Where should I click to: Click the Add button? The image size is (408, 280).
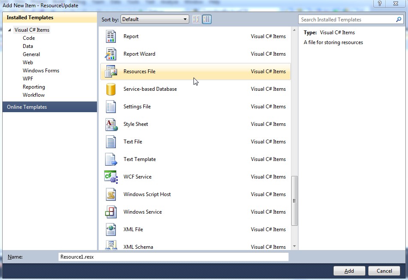click(x=349, y=271)
